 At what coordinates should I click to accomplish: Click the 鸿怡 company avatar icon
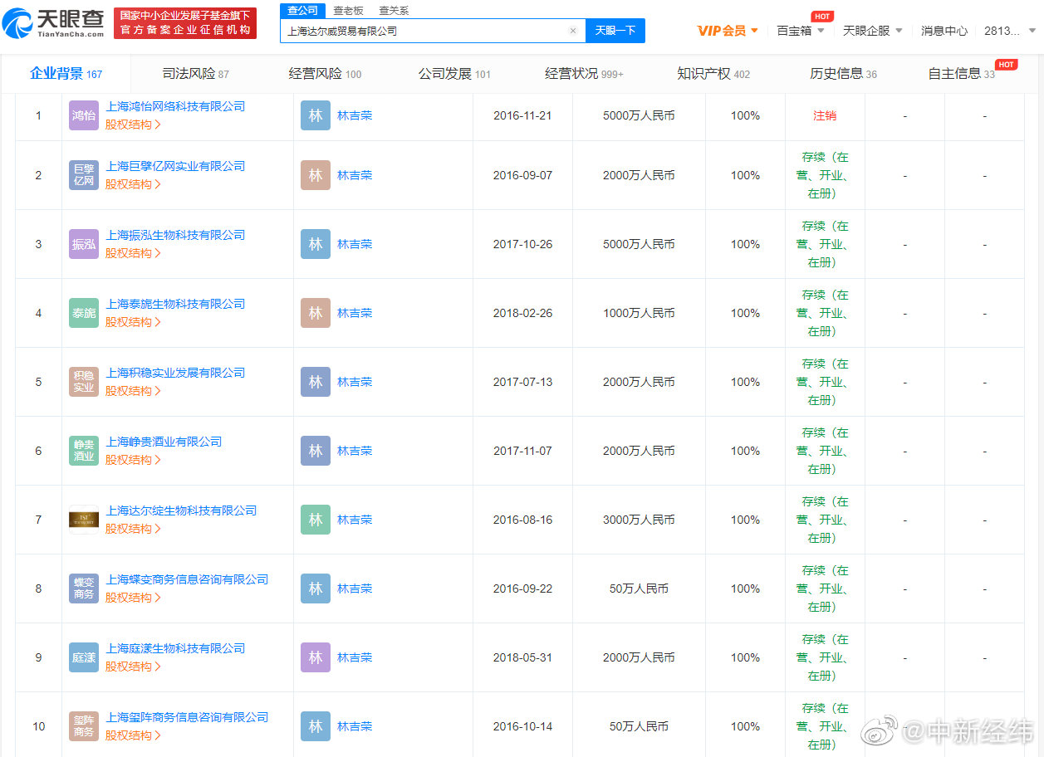[83, 115]
